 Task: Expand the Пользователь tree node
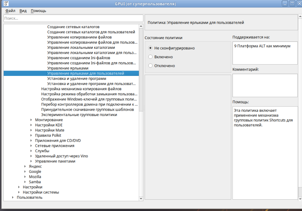pos(13,197)
